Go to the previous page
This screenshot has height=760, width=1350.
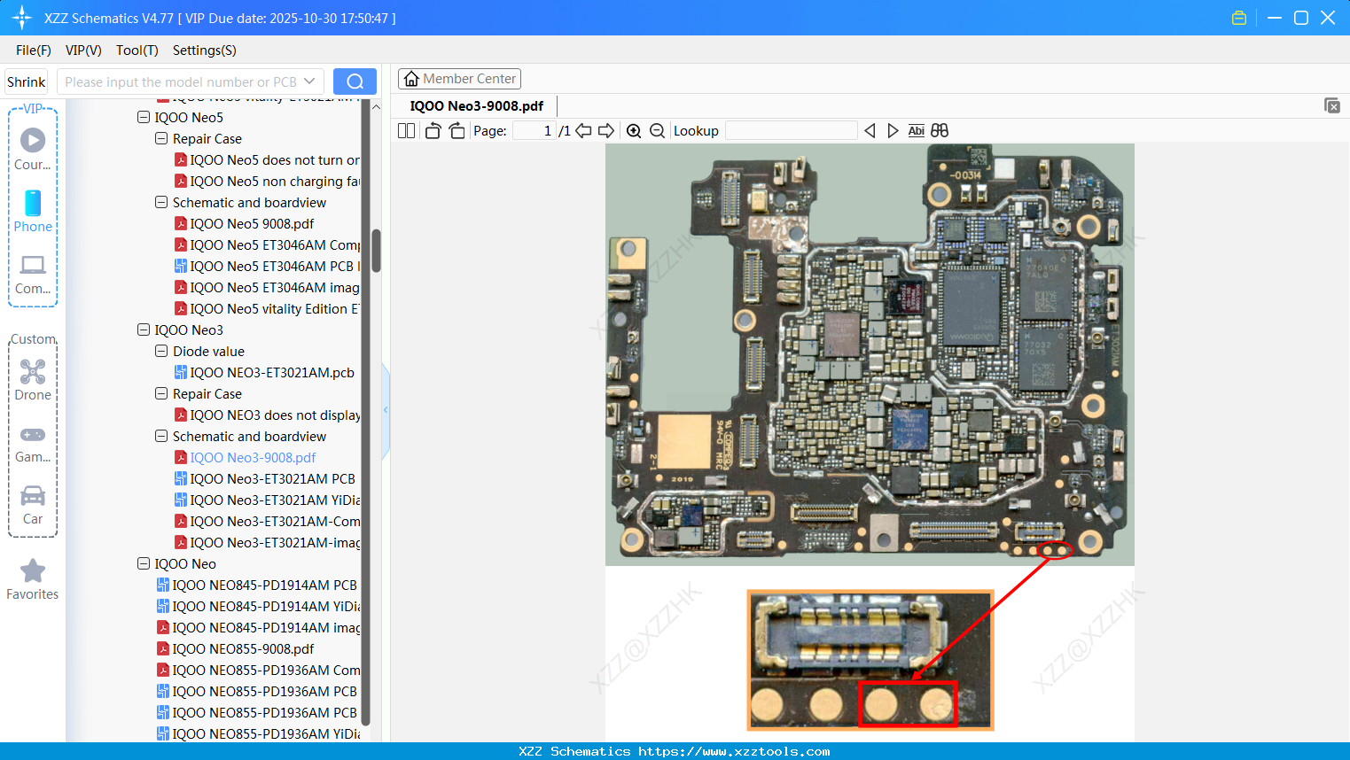(583, 130)
